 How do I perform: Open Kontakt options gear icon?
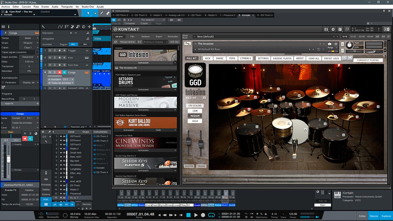(x=333, y=29)
